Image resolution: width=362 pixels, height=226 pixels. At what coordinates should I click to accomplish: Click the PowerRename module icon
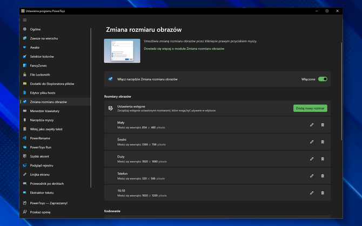point(25,138)
